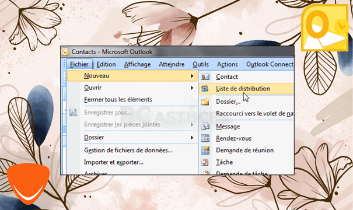This screenshot has width=353, height=210.
Task: Click the Contact card icon
Action: [x=205, y=77]
